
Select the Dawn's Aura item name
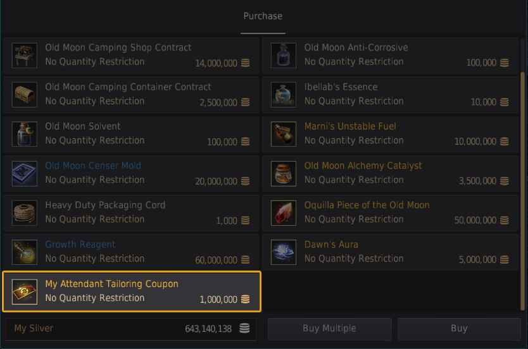pyautogui.click(x=331, y=245)
